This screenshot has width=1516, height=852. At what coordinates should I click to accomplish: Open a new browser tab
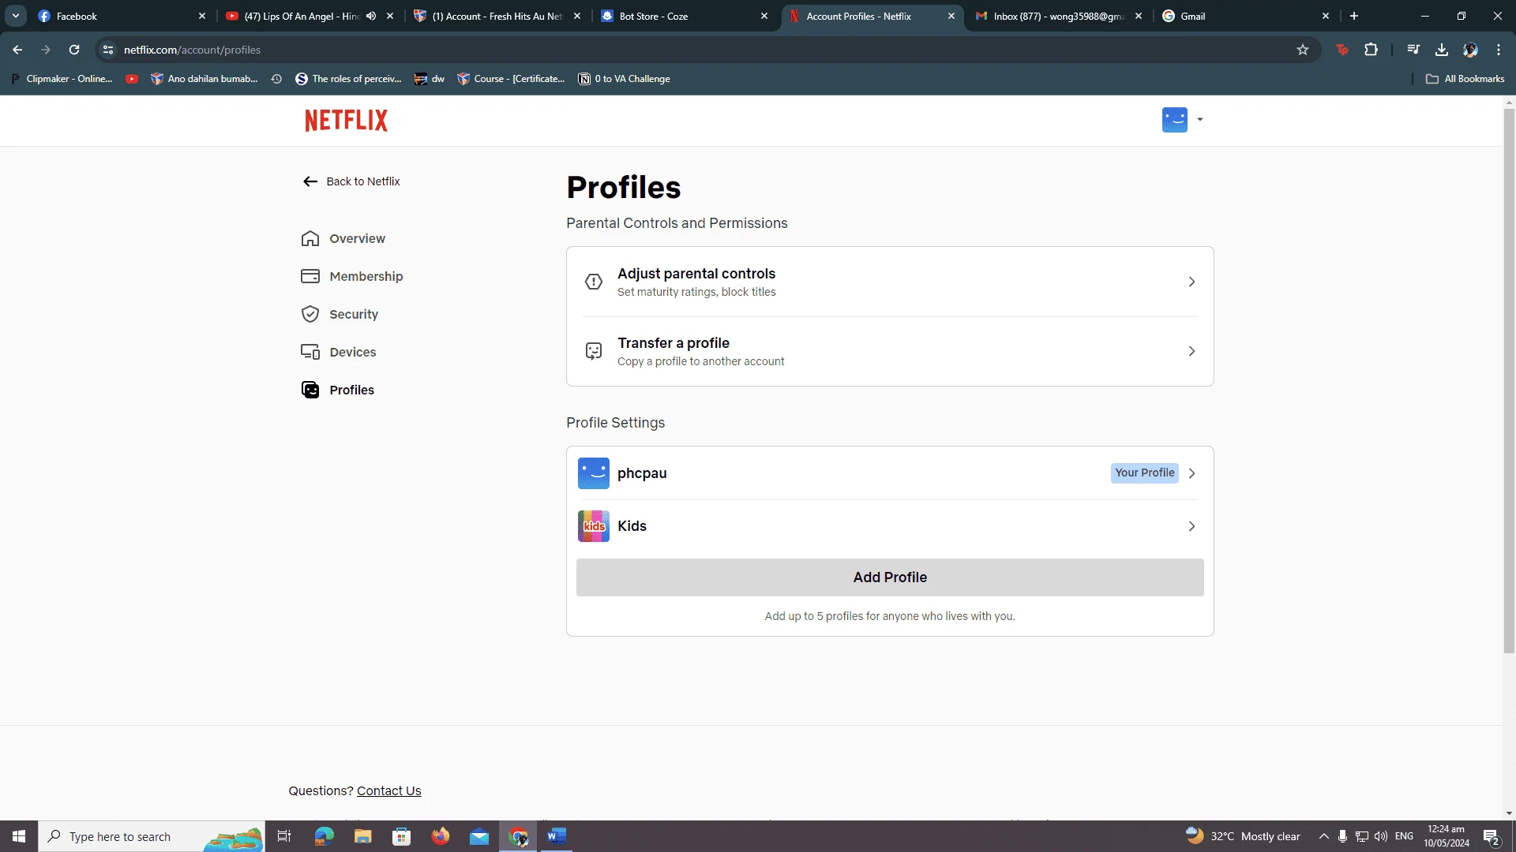1354,16
